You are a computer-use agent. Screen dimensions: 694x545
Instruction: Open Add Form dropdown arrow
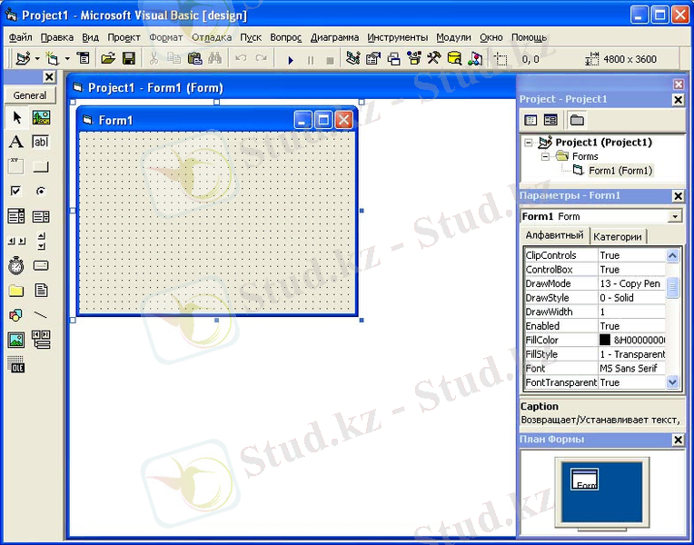(67, 58)
